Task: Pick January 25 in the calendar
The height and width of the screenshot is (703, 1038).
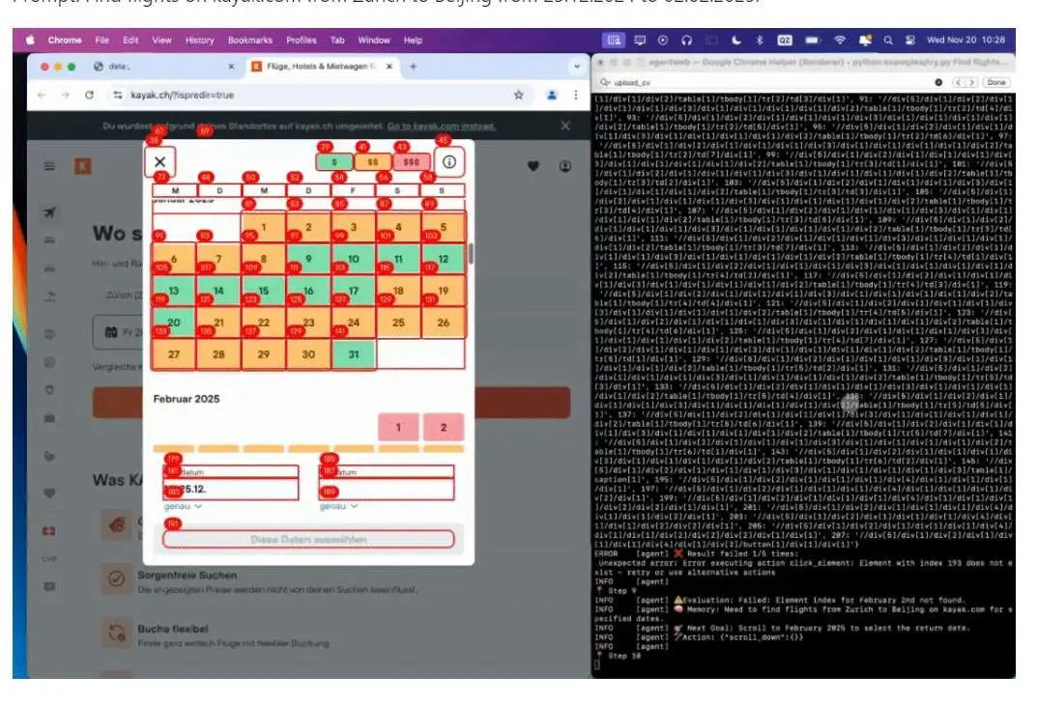Action: pyautogui.click(x=398, y=323)
